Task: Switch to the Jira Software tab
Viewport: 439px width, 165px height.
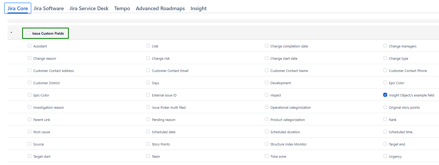Action: click(x=48, y=8)
